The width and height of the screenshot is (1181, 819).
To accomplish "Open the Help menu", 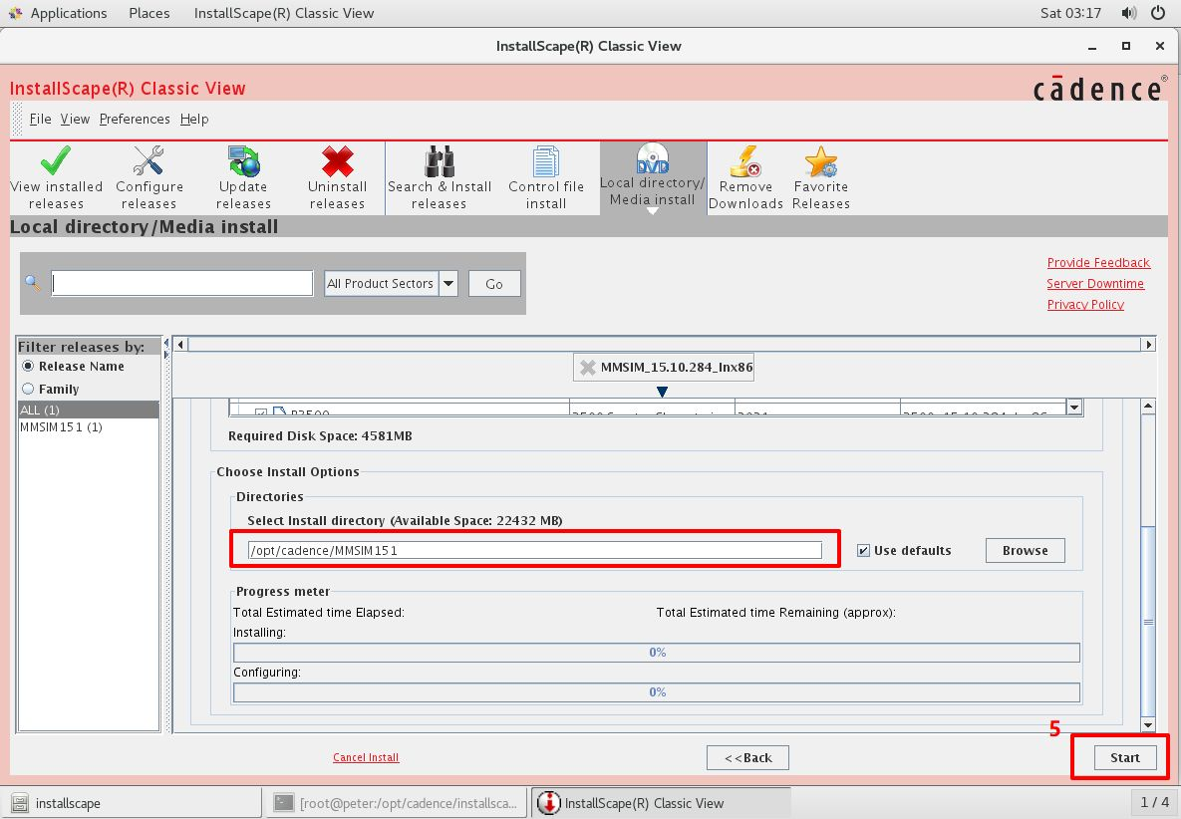I will point(194,119).
